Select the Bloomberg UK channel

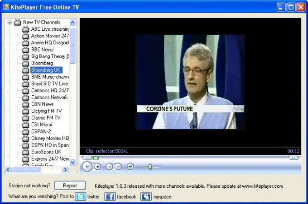point(46,70)
